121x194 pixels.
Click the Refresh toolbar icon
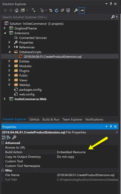pos(56,10)
